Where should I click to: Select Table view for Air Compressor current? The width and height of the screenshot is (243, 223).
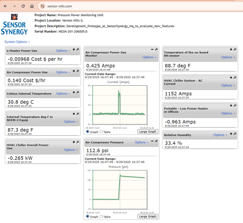point(102,132)
